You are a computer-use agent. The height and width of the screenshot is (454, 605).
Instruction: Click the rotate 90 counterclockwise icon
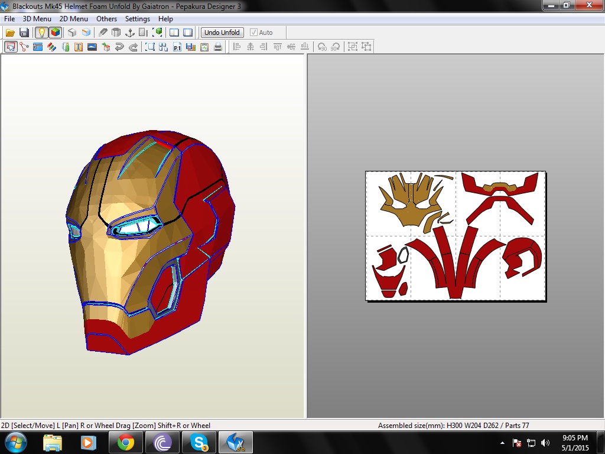tap(322, 47)
